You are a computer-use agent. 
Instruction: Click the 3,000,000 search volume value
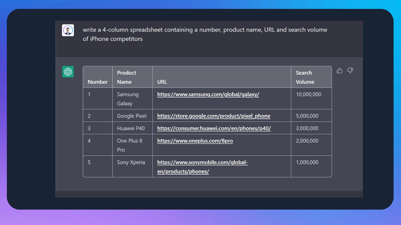307,128
